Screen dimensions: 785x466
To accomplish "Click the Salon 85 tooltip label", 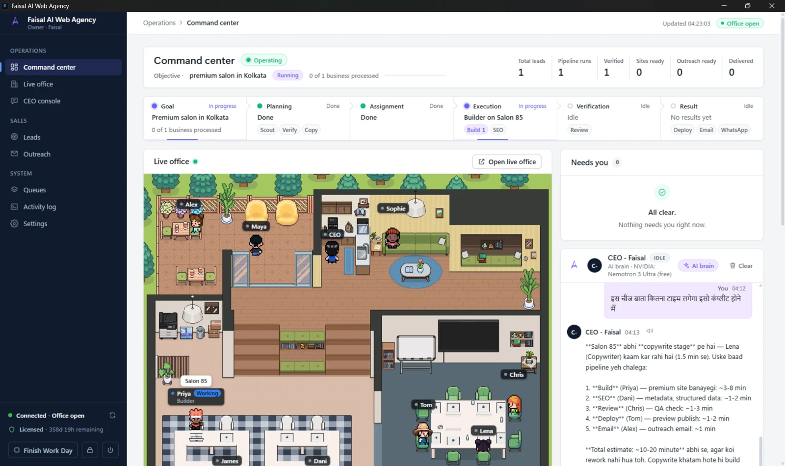I will click(x=196, y=381).
